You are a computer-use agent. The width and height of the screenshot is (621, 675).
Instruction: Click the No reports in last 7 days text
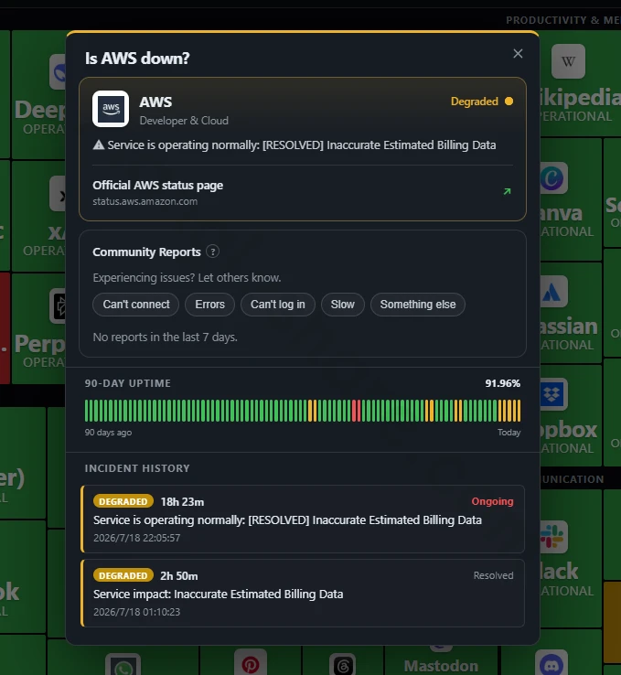click(166, 337)
